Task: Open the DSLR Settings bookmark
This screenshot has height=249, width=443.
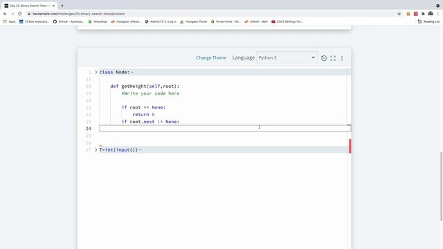Action: pos(287,21)
